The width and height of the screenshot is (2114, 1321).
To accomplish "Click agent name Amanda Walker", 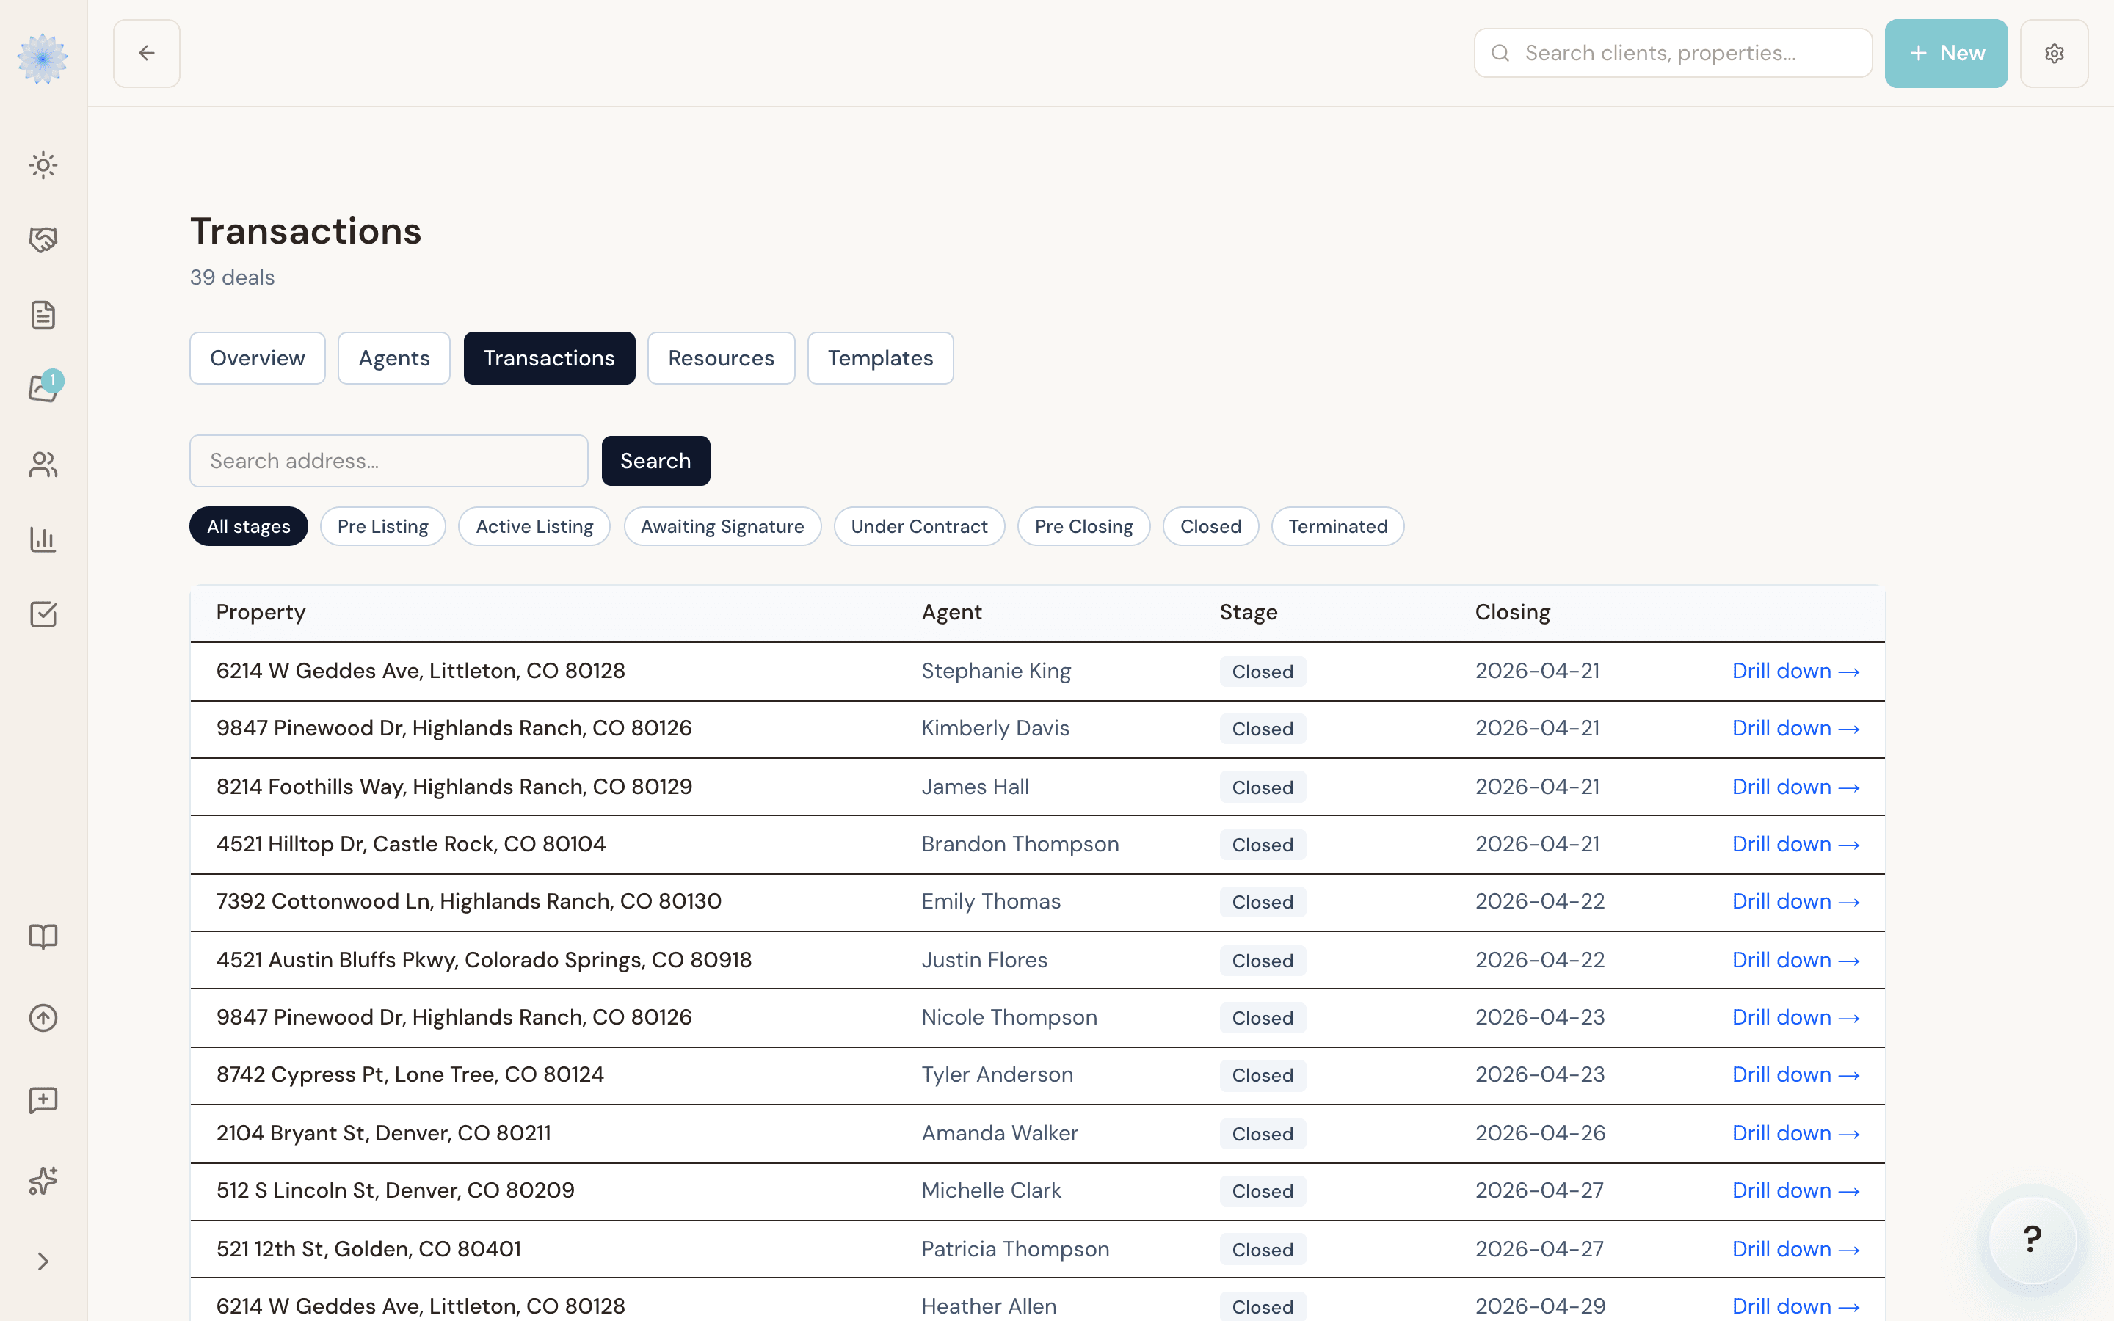I will [999, 1133].
